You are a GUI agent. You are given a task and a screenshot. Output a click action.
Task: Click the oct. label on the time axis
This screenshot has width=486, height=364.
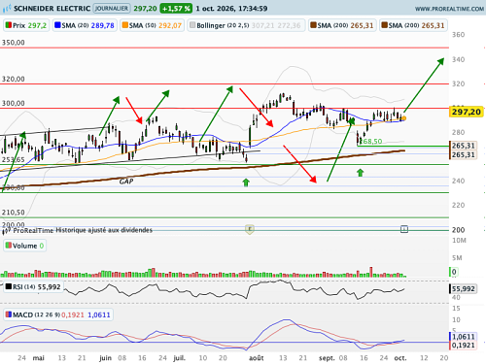coord(400,358)
